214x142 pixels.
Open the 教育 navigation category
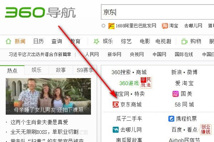(x=75, y=41)
